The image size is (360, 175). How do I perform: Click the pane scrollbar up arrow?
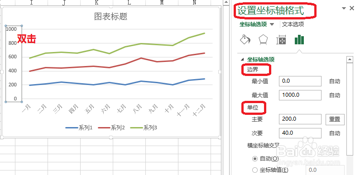(350, 60)
